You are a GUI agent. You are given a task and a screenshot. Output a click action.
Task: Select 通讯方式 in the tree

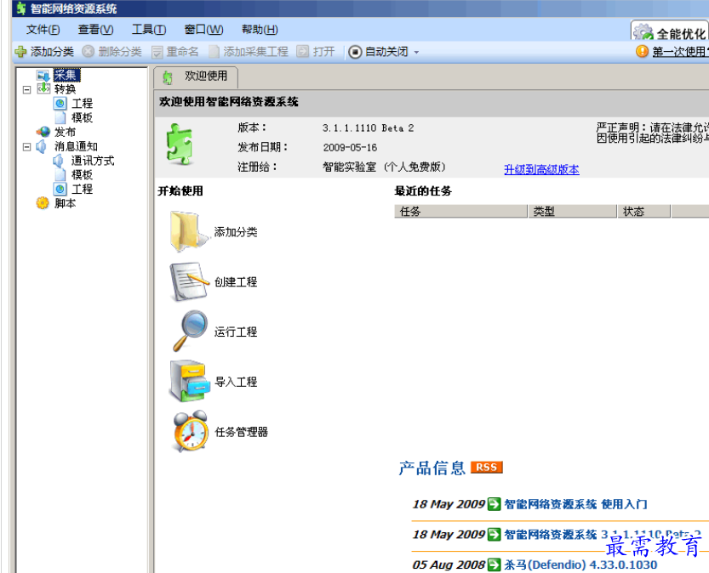[x=93, y=161]
